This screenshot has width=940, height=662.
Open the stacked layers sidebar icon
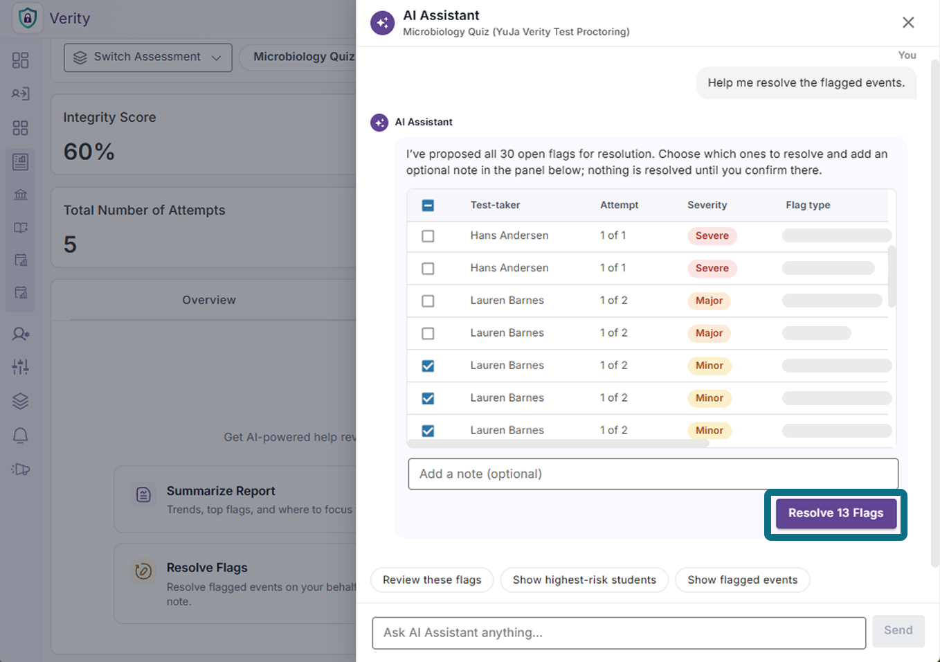[21, 401]
